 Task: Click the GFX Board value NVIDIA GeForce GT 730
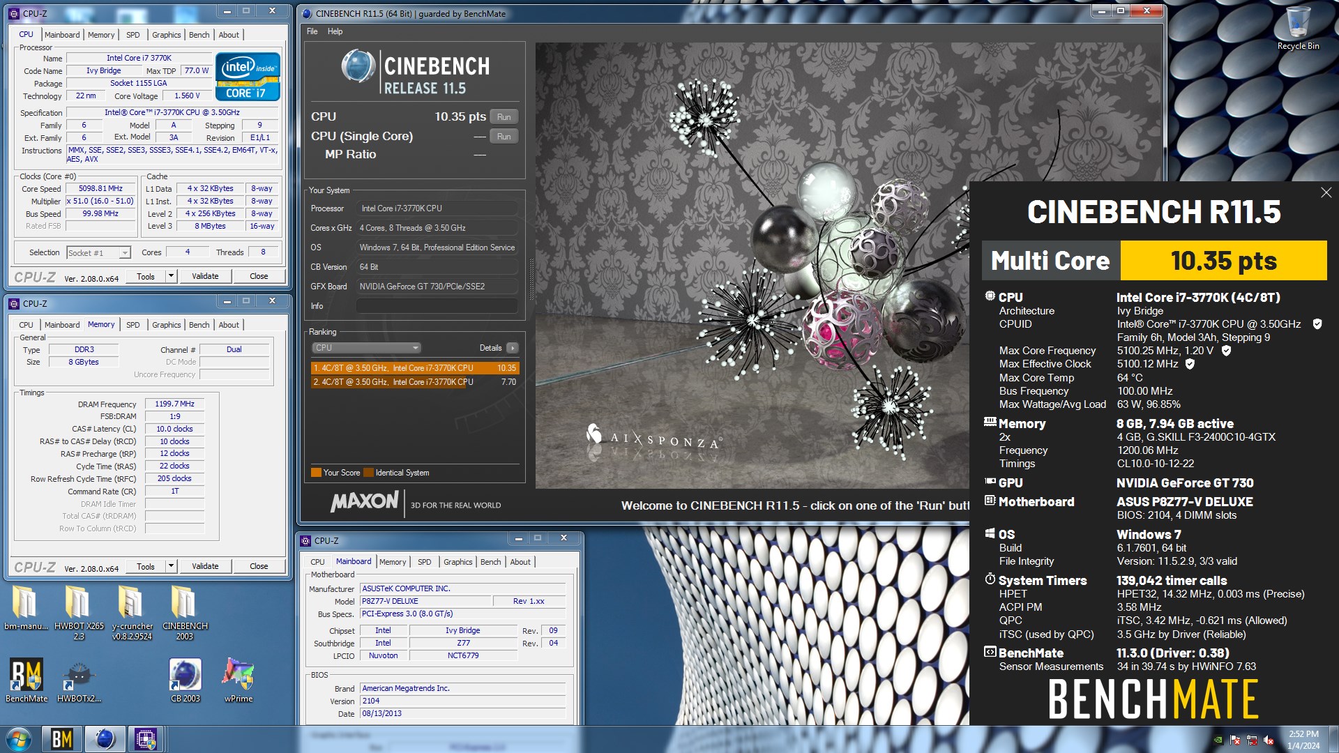click(x=437, y=287)
